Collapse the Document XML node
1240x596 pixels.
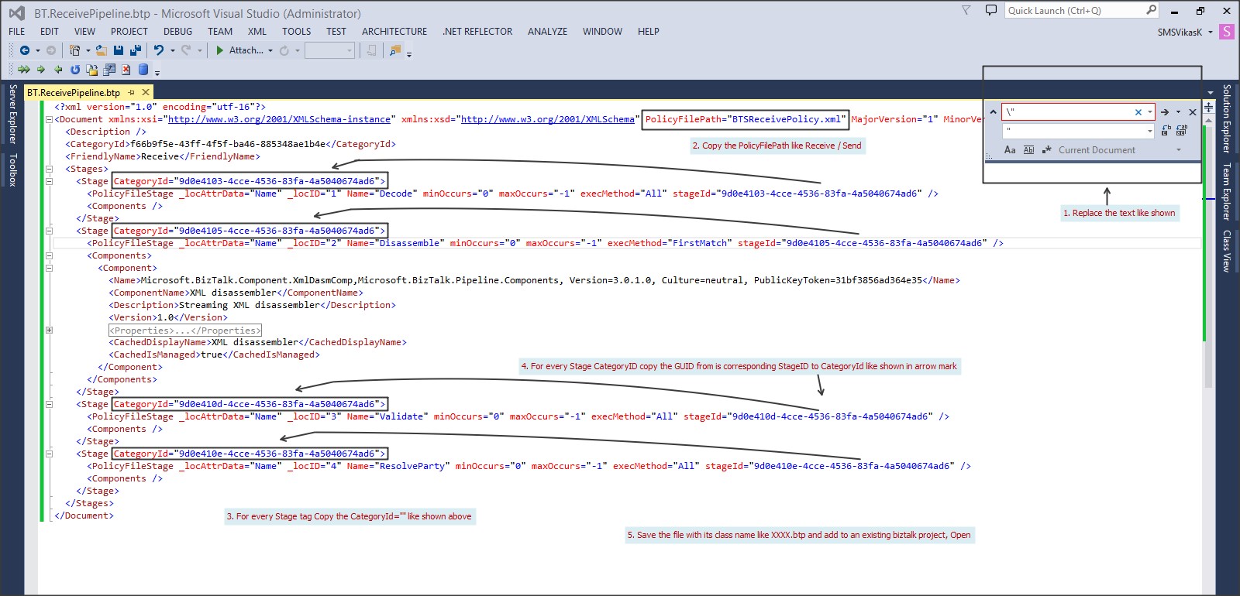(49, 120)
